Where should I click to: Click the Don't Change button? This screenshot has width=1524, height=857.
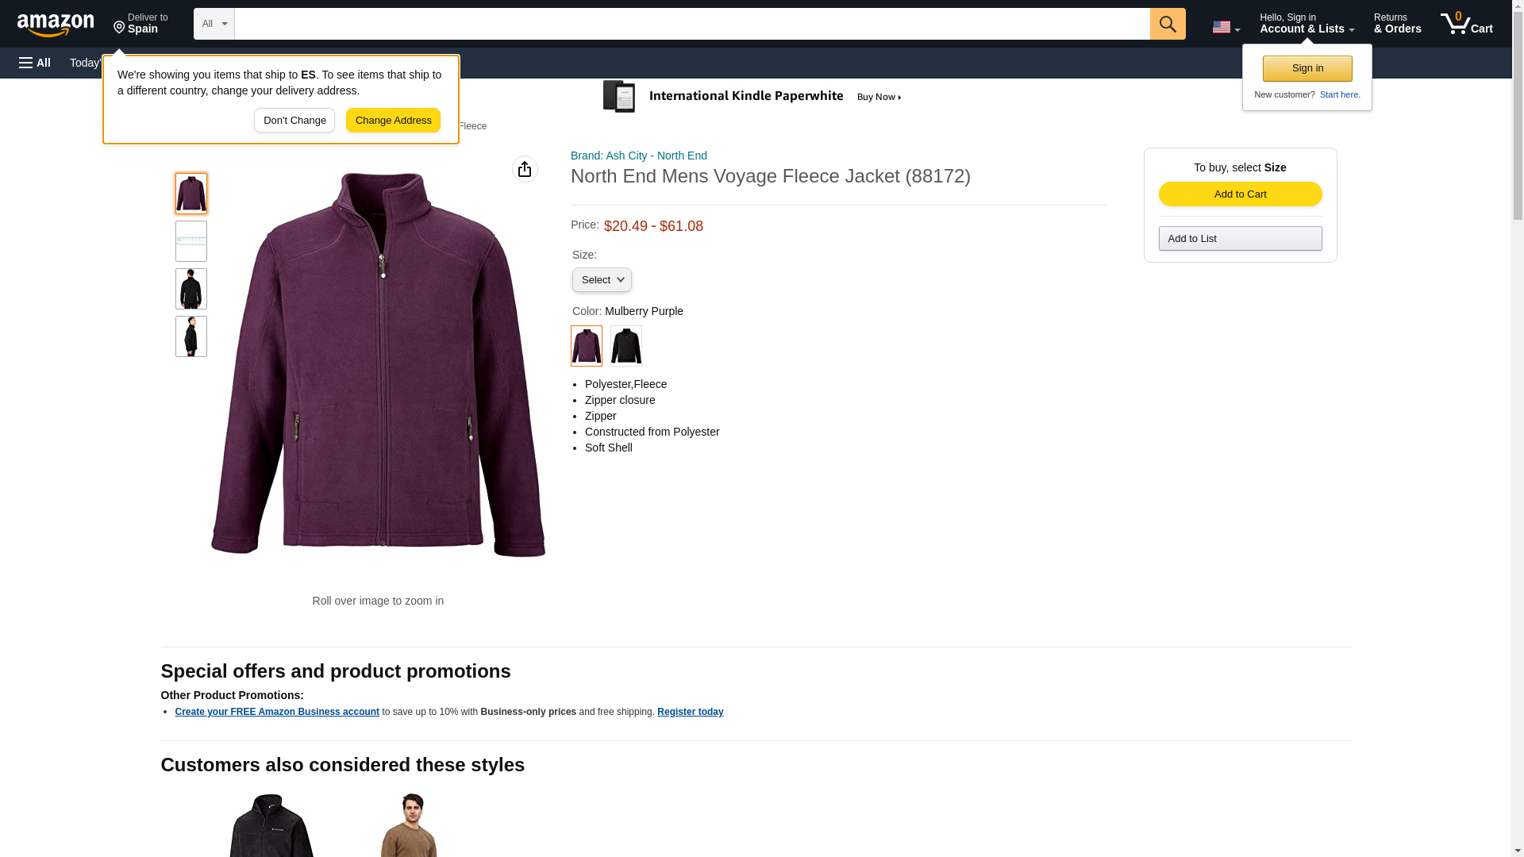click(x=294, y=121)
